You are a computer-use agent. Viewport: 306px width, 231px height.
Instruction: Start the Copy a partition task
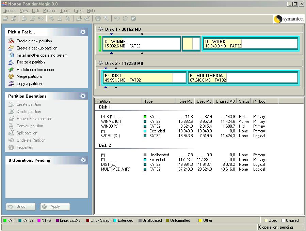(x=29, y=84)
